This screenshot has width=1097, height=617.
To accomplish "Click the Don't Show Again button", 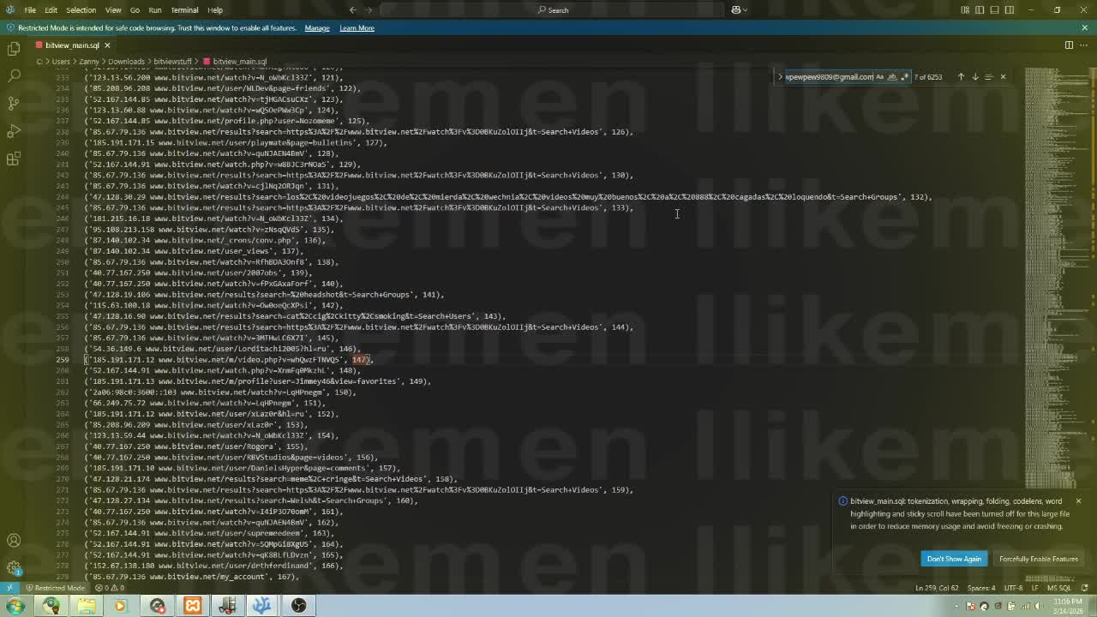I will [x=954, y=558].
